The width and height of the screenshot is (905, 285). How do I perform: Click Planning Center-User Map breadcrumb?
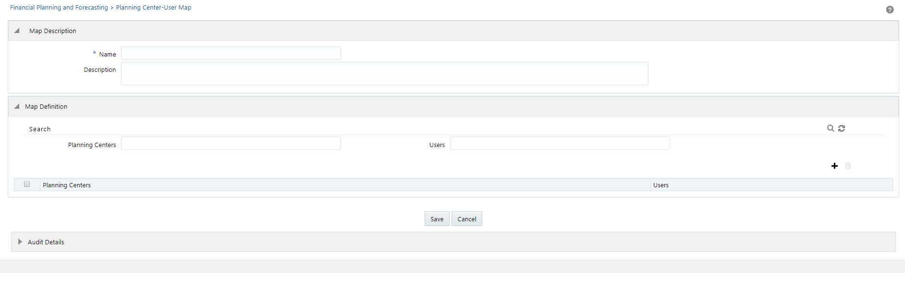(154, 8)
